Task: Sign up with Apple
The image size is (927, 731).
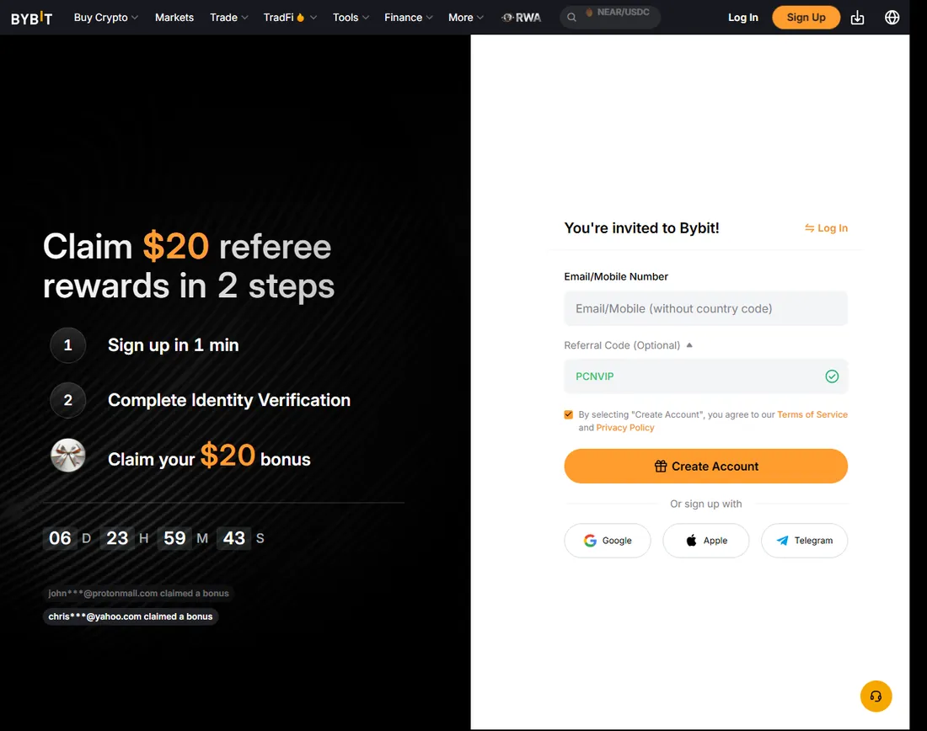Action: click(706, 541)
